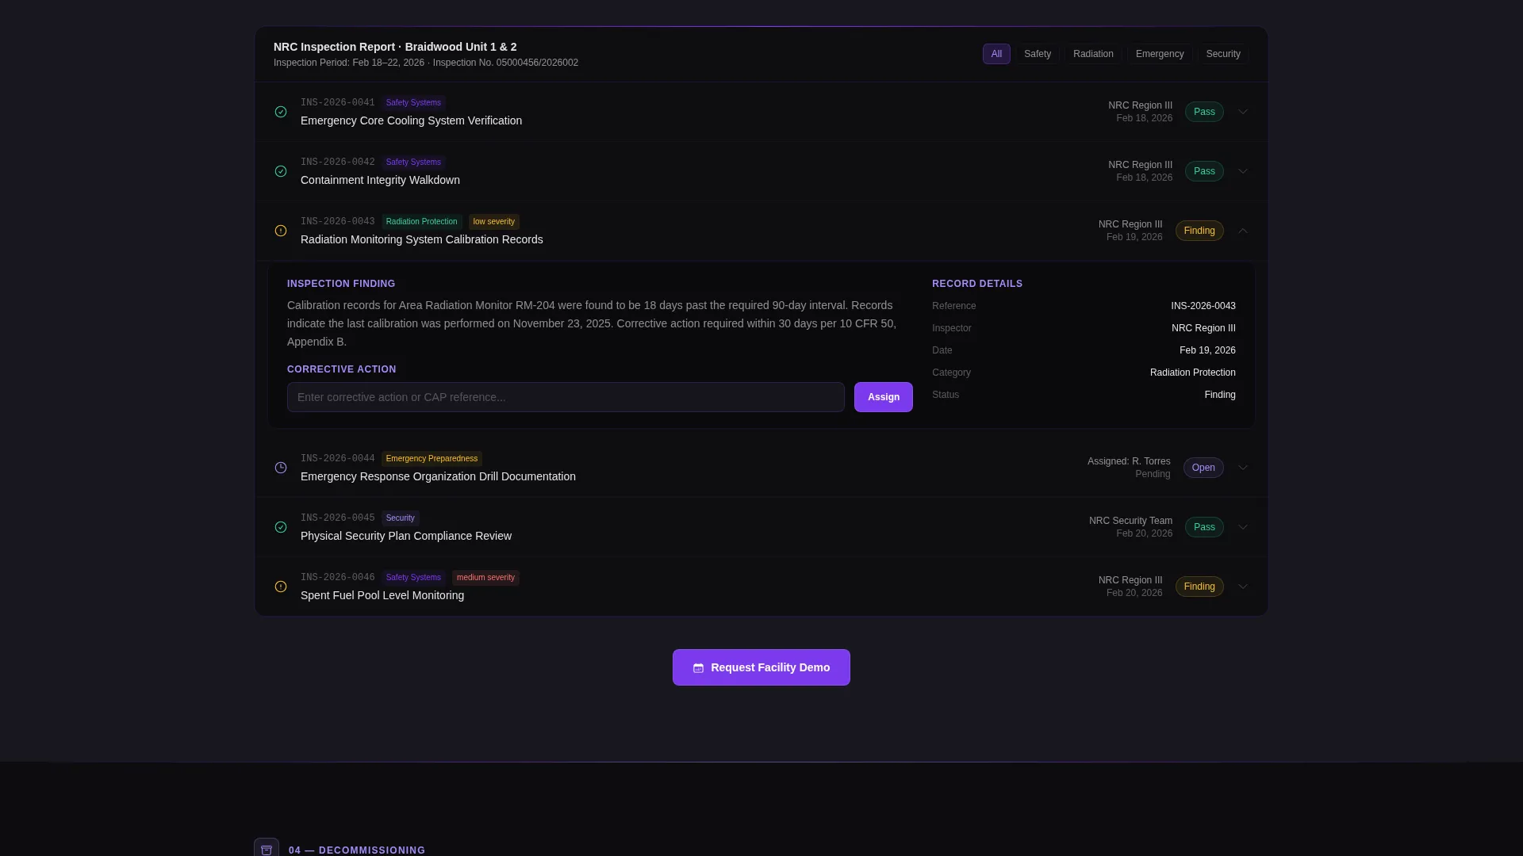This screenshot has height=856, width=1523.
Task: Click calendar icon in Request Facility Demo button
Action: (x=698, y=668)
